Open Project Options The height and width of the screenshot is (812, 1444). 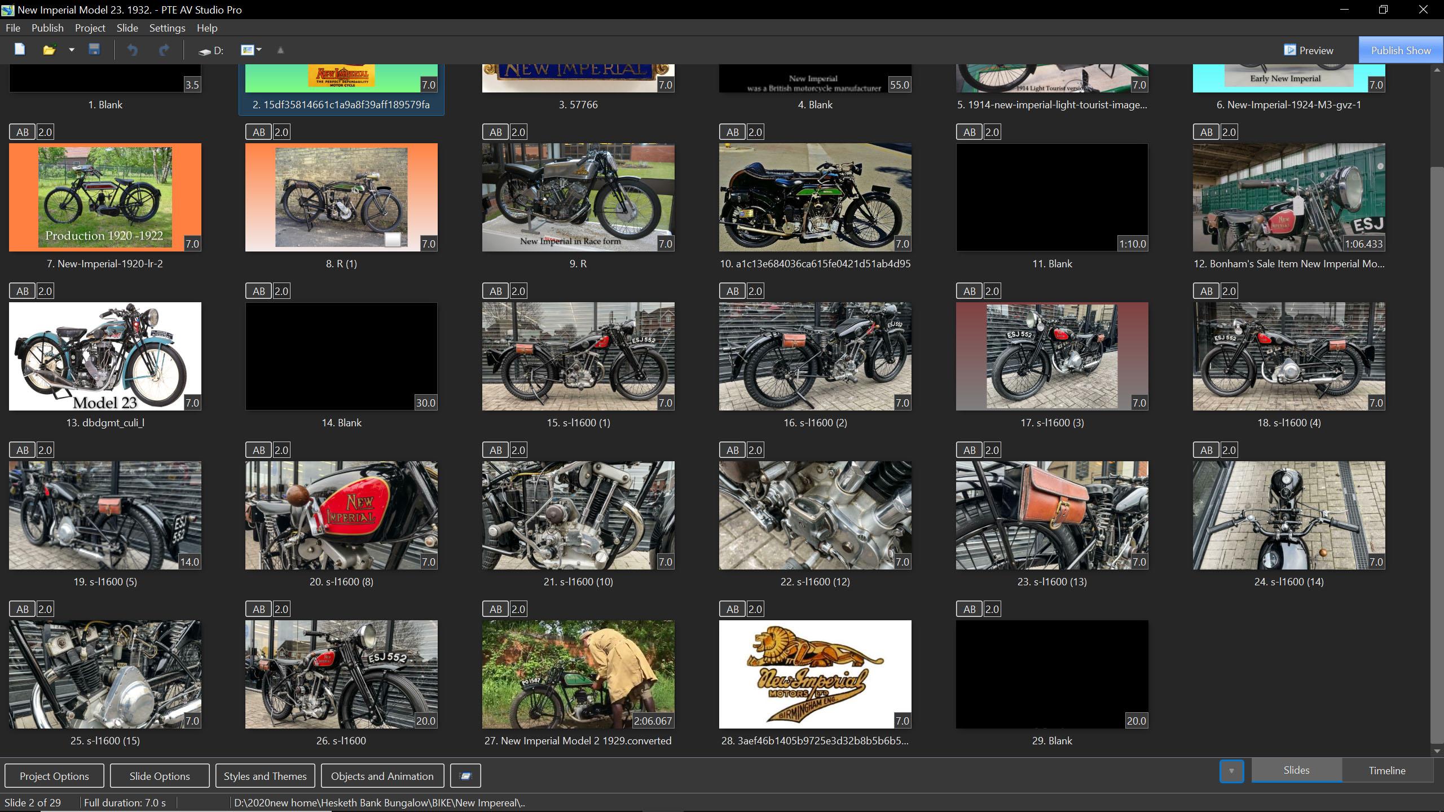pos(54,776)
